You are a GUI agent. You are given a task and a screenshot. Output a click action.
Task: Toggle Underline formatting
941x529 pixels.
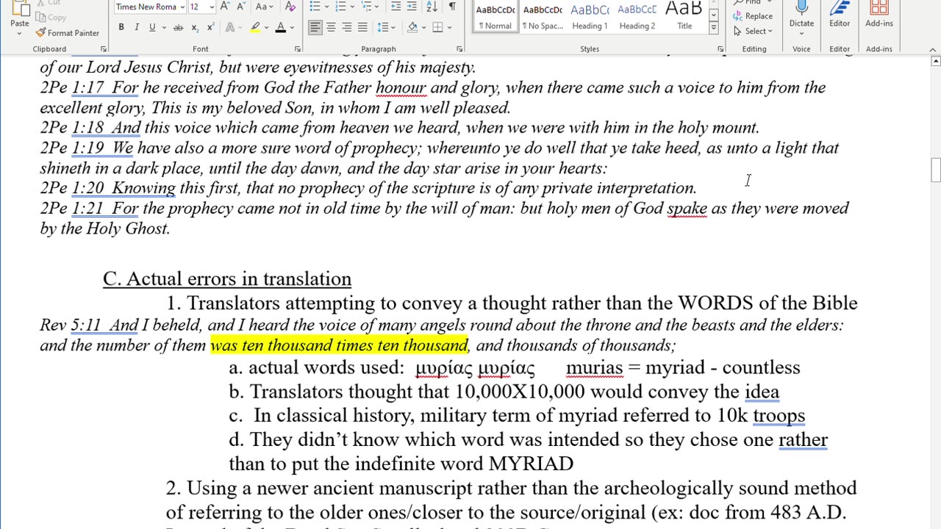pyautogui.click(x=152, y=28)
